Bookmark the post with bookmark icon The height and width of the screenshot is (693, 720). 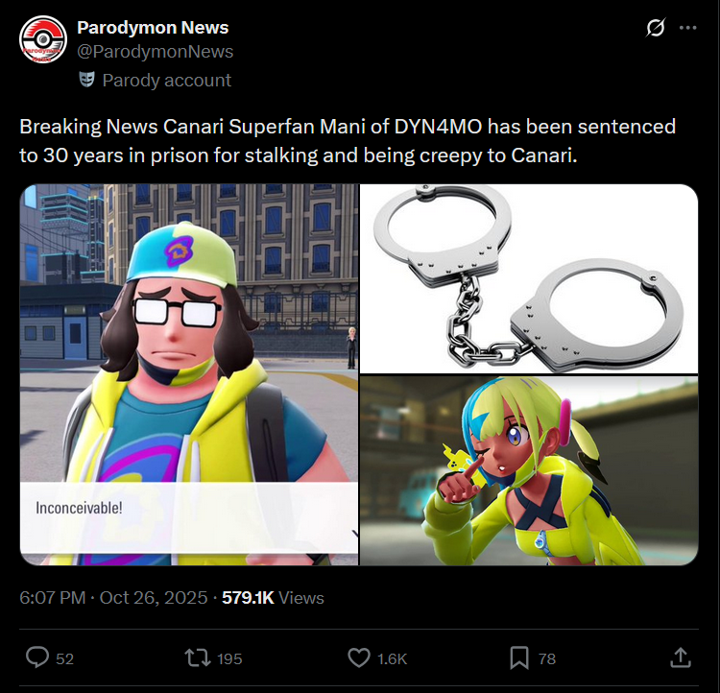[x=519, y=657]
